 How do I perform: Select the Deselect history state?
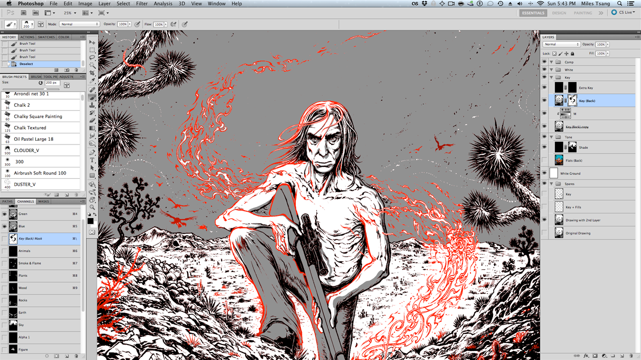click(41, 64)
